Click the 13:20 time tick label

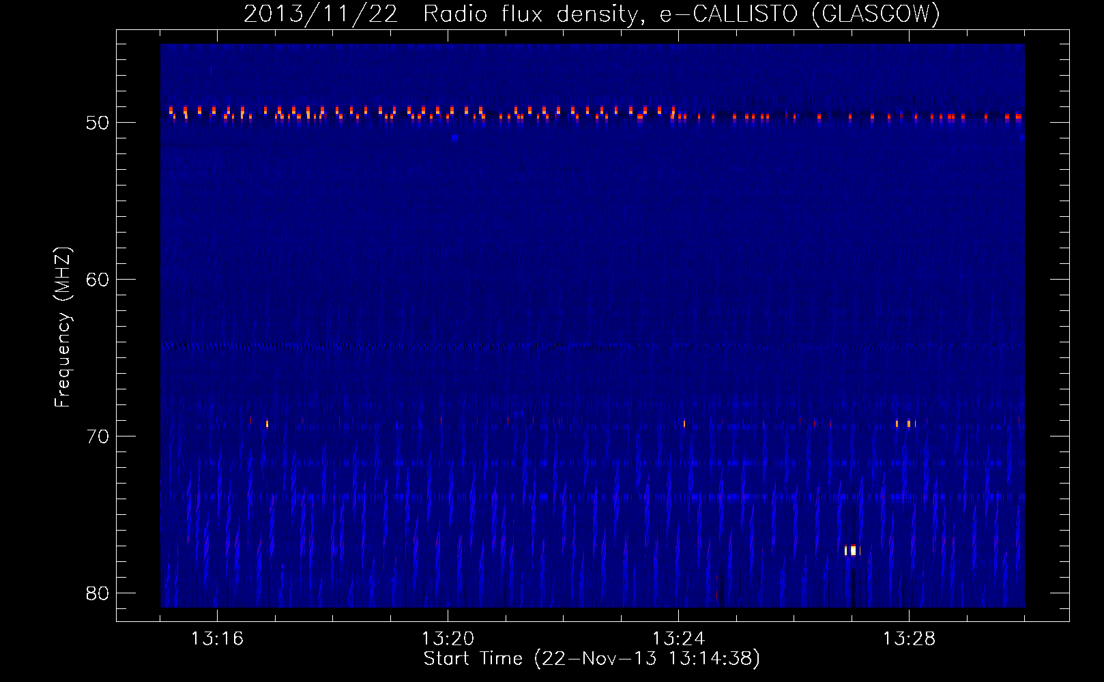(x=448, y=639)
